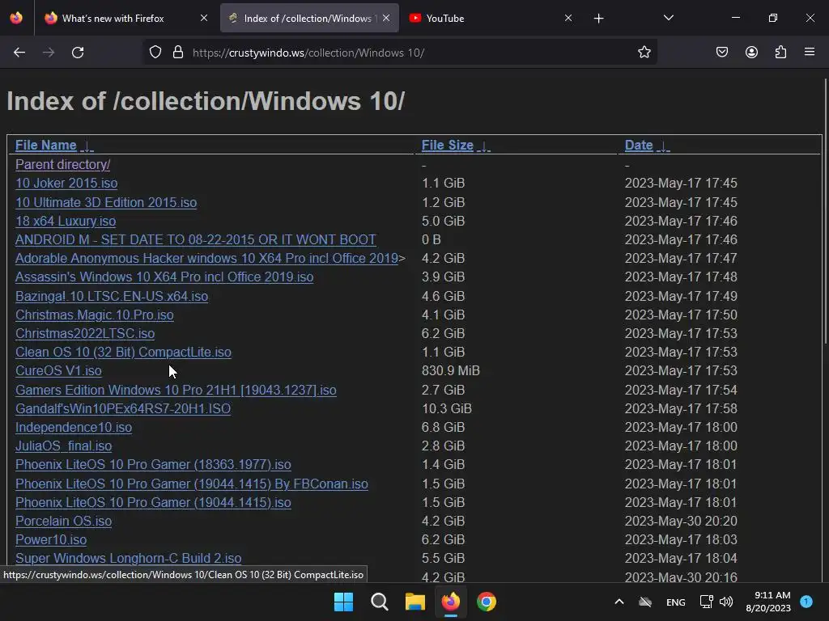Screen dimensions: 829x621
Task: Open Gamers Edition Windows 10 Pro 21H1 link
Action: 176,390
